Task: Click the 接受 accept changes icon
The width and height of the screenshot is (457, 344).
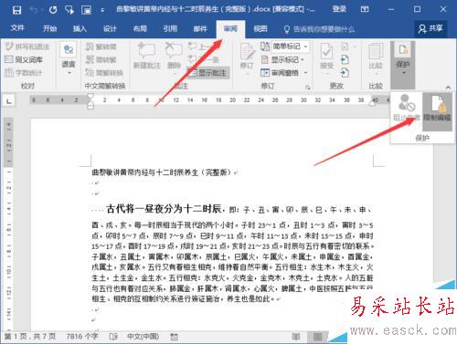Action: pos(326,56)
